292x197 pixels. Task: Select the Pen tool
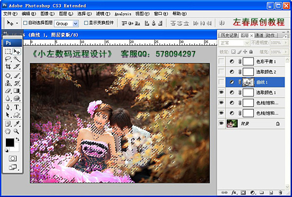8,107
